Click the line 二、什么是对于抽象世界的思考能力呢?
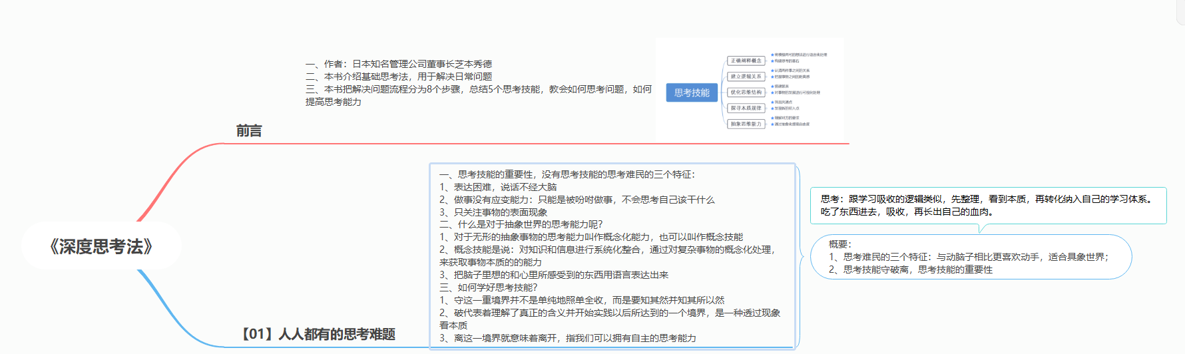This screenshot has width=1185, height=354. [x=521, y=224]
